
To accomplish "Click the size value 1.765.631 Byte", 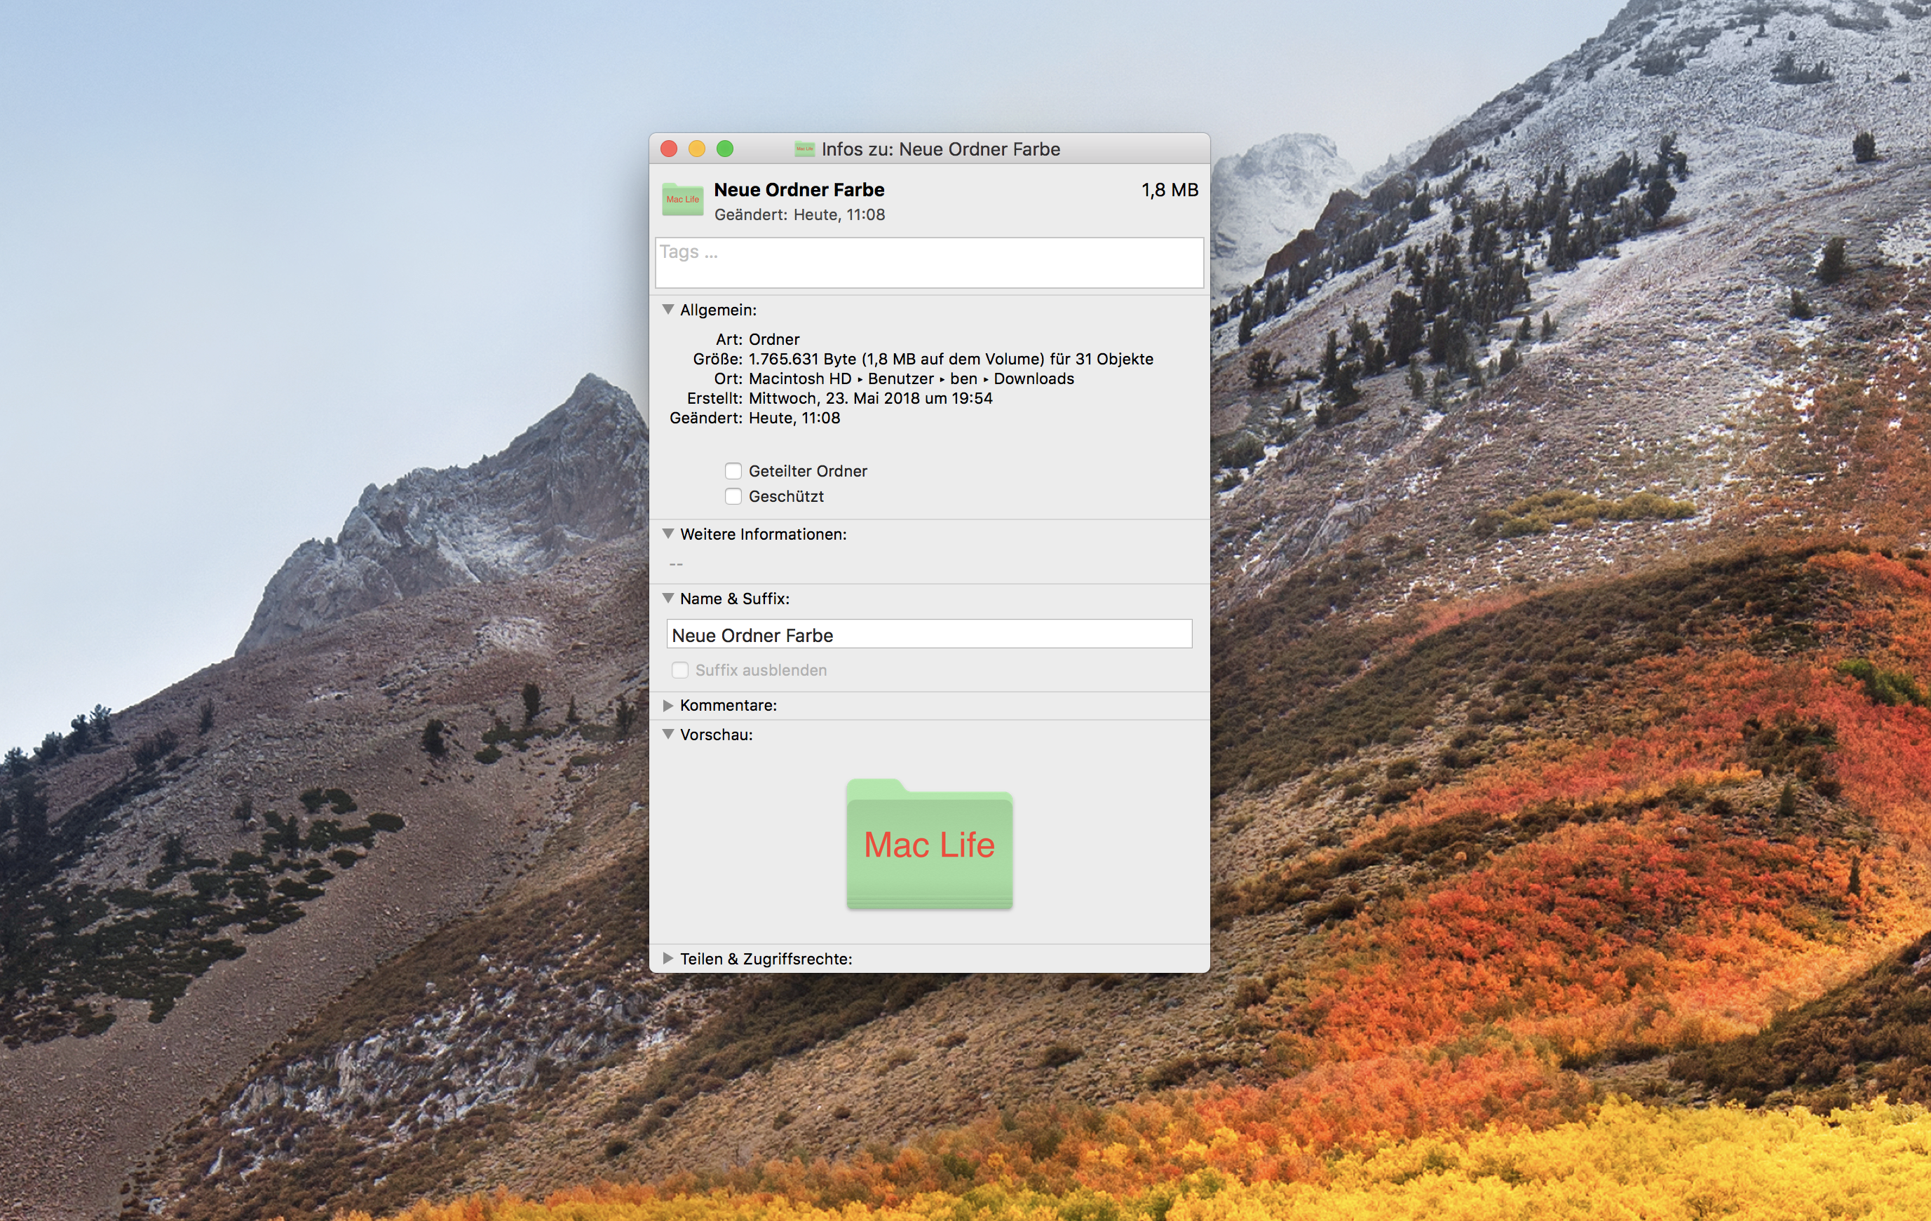I will tap(803, 359).
